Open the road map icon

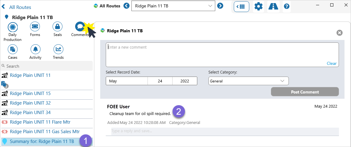click(273, 6)
